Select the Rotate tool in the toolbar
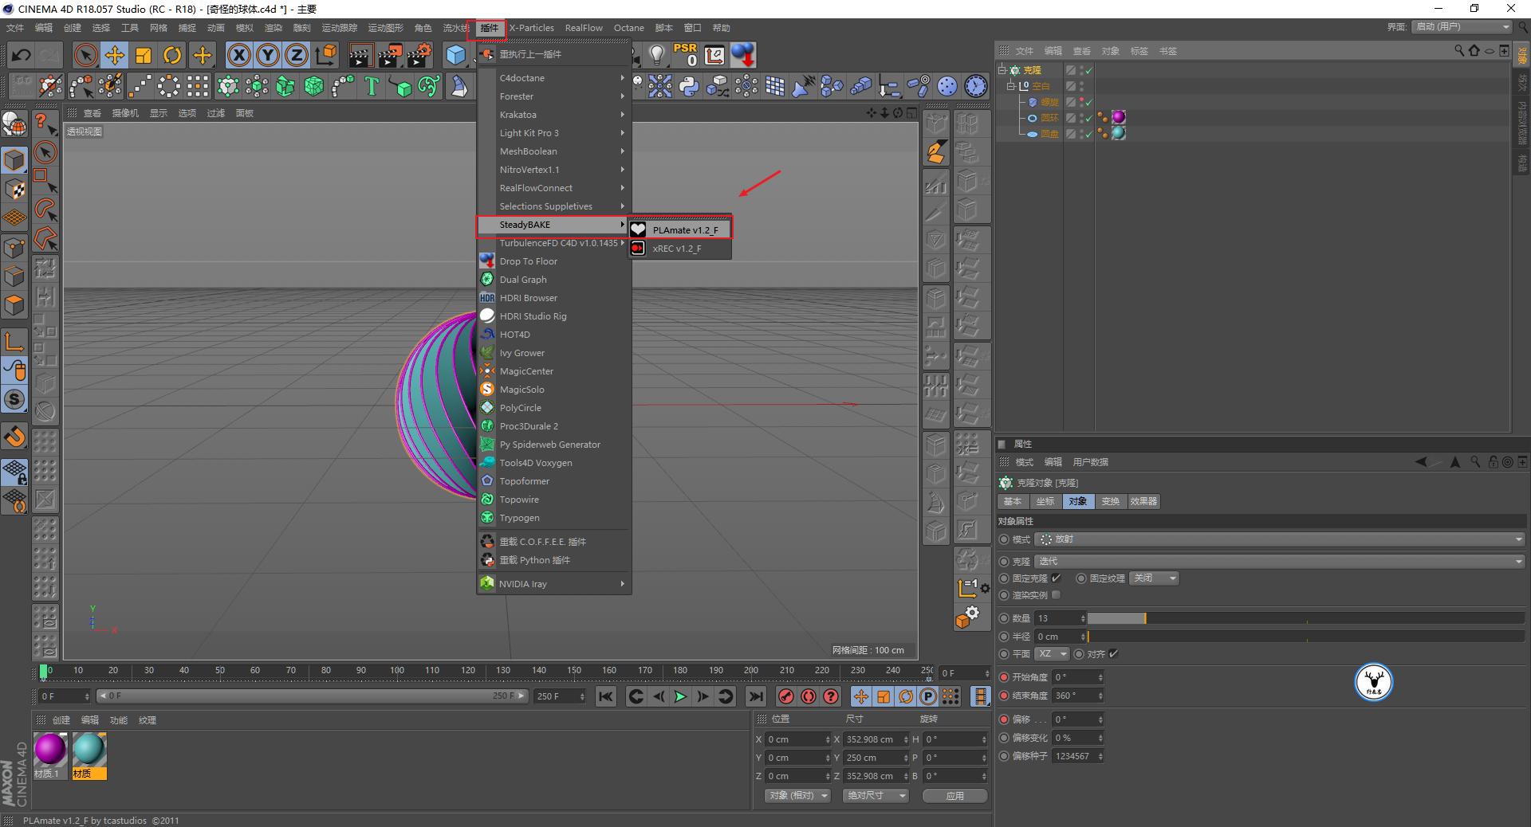This screenshot has height=827, width=1531. click(173, 55)
